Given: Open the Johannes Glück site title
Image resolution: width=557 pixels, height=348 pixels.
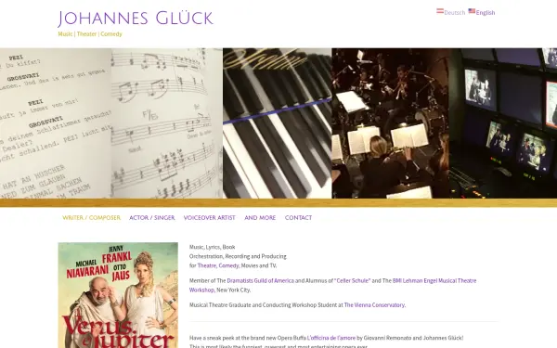Looking at the screenshot, I should (x=136, y=19).
